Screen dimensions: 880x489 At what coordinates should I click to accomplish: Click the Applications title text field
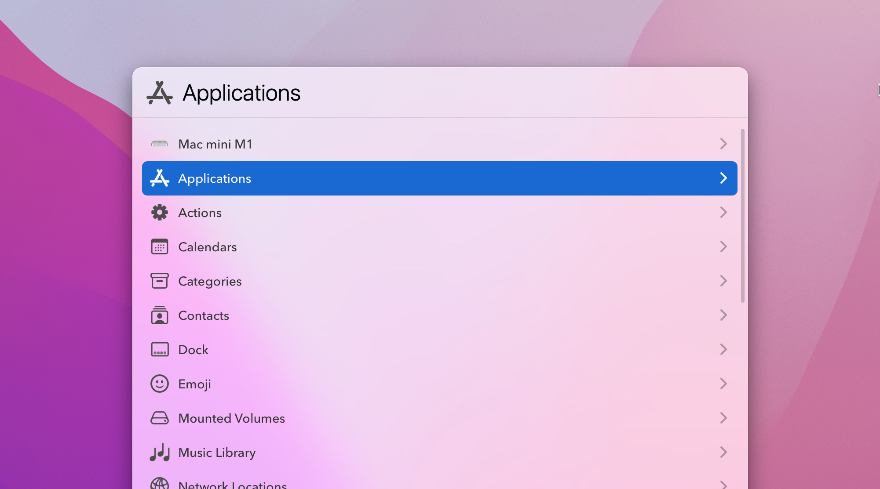coord(241,93)
